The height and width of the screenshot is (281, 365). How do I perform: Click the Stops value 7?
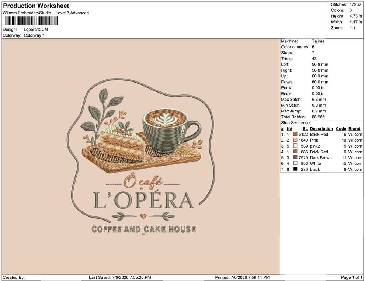coord(313,53)
